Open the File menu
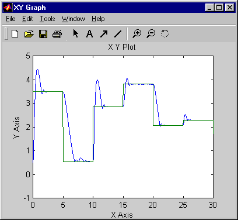 point(10,19)
